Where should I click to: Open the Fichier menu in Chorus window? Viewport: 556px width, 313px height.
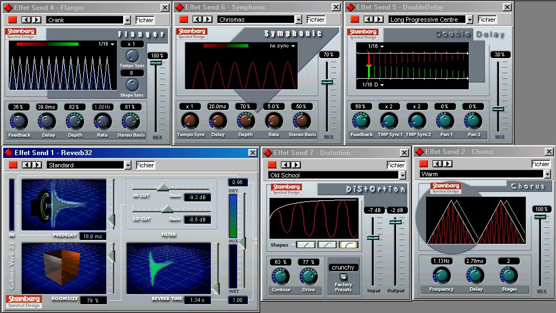pos(540,164)
